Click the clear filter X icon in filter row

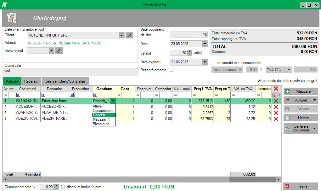click(x=279, y=95)
